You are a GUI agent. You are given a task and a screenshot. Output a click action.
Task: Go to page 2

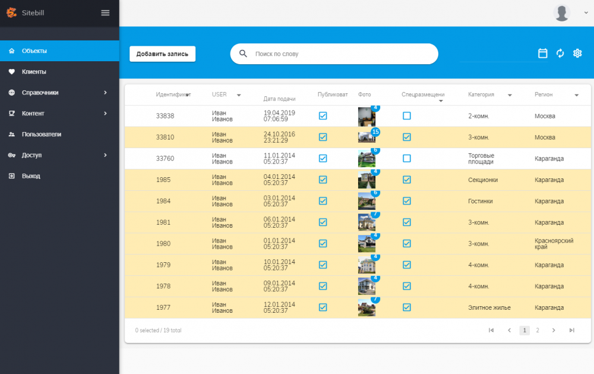(x=538, y=331)
